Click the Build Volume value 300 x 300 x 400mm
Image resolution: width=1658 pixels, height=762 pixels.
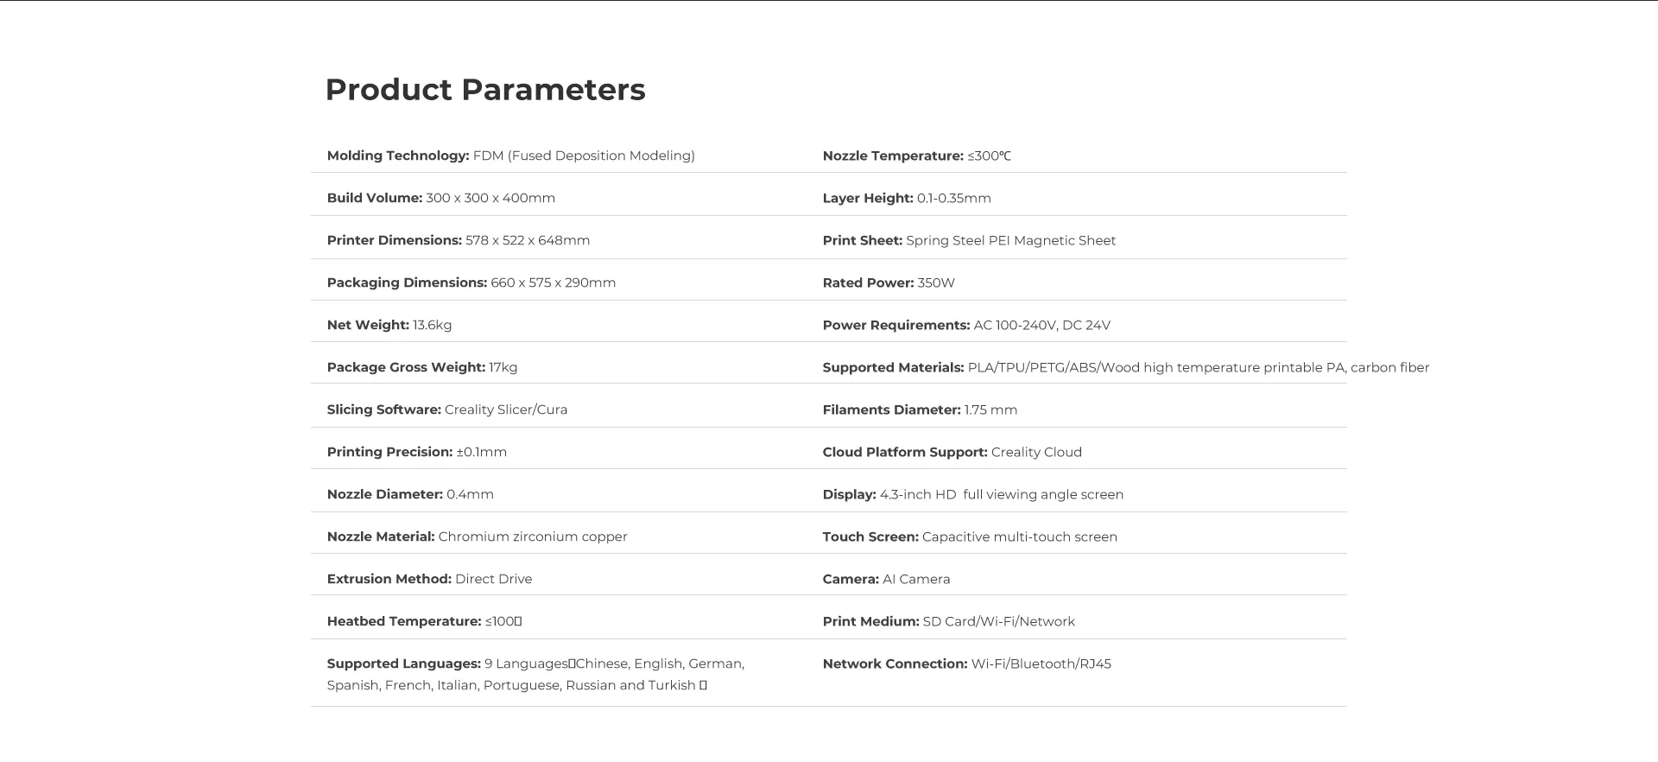(490, 198)
